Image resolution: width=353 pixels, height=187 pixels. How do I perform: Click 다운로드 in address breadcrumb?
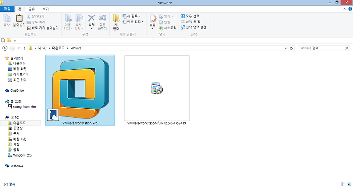(x=58, y=48)
